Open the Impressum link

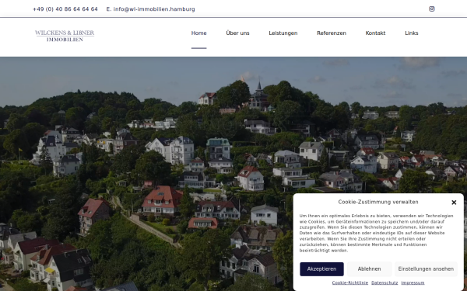point(413,282)
